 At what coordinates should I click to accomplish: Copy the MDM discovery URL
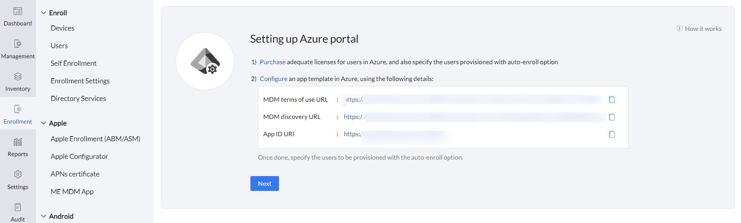click(612, 117)
